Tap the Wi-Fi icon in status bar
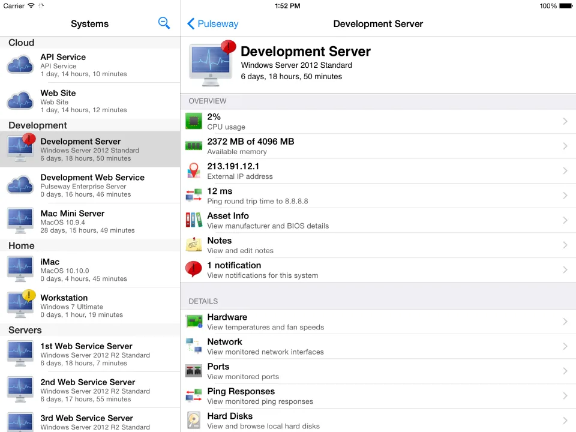This screenshot has height=432, width=576. [x=31, y=5]
